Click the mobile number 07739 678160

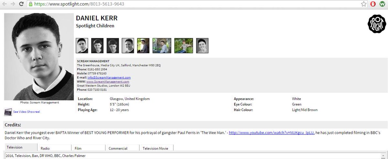coord(97,74)
